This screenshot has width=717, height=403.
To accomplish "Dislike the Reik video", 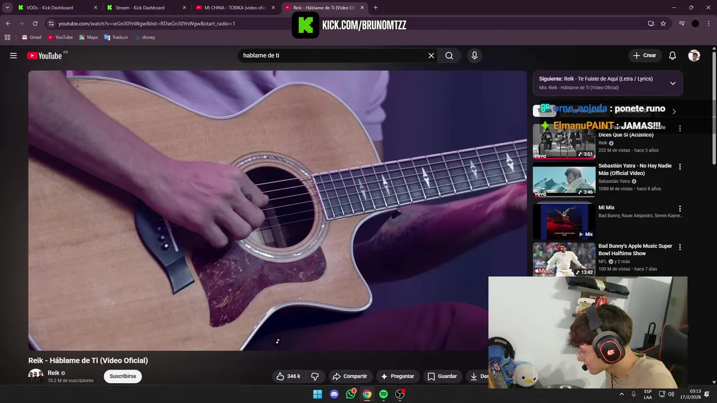I will pyautogui.click(x=315, y=376).
